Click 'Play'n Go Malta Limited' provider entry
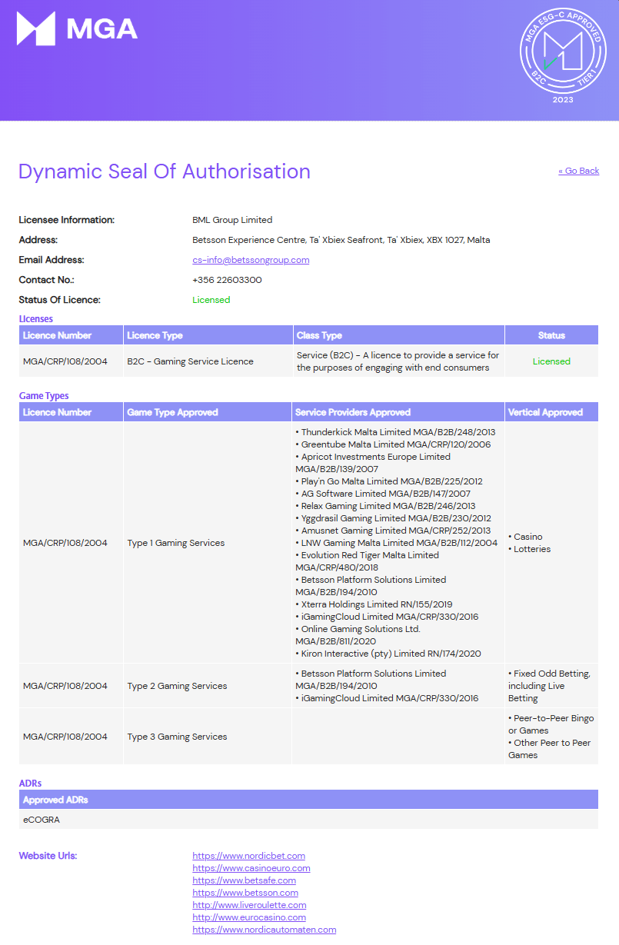The image size is (619, 945). tap(389, 481)
